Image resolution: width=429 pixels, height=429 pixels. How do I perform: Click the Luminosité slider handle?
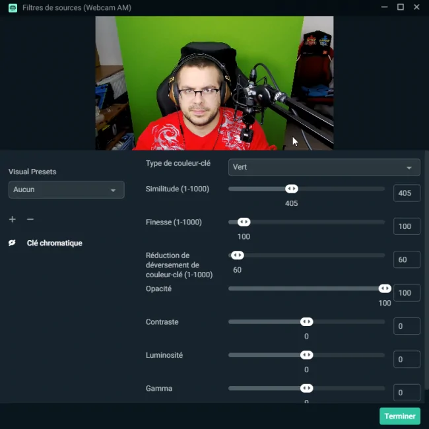306,355
